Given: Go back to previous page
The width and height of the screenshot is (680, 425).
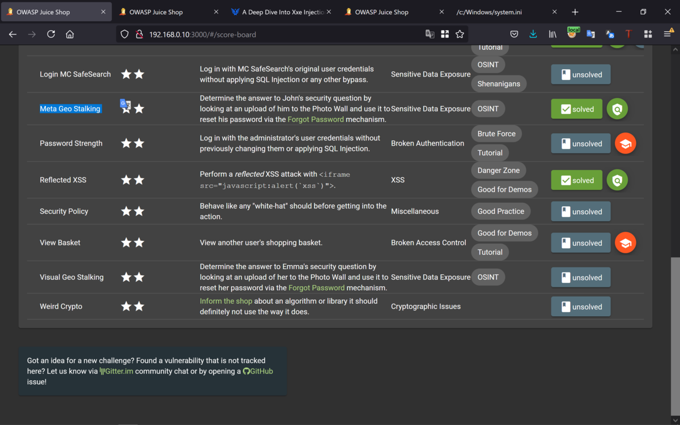Looking at the screenshot, I should tap(13, 34).
